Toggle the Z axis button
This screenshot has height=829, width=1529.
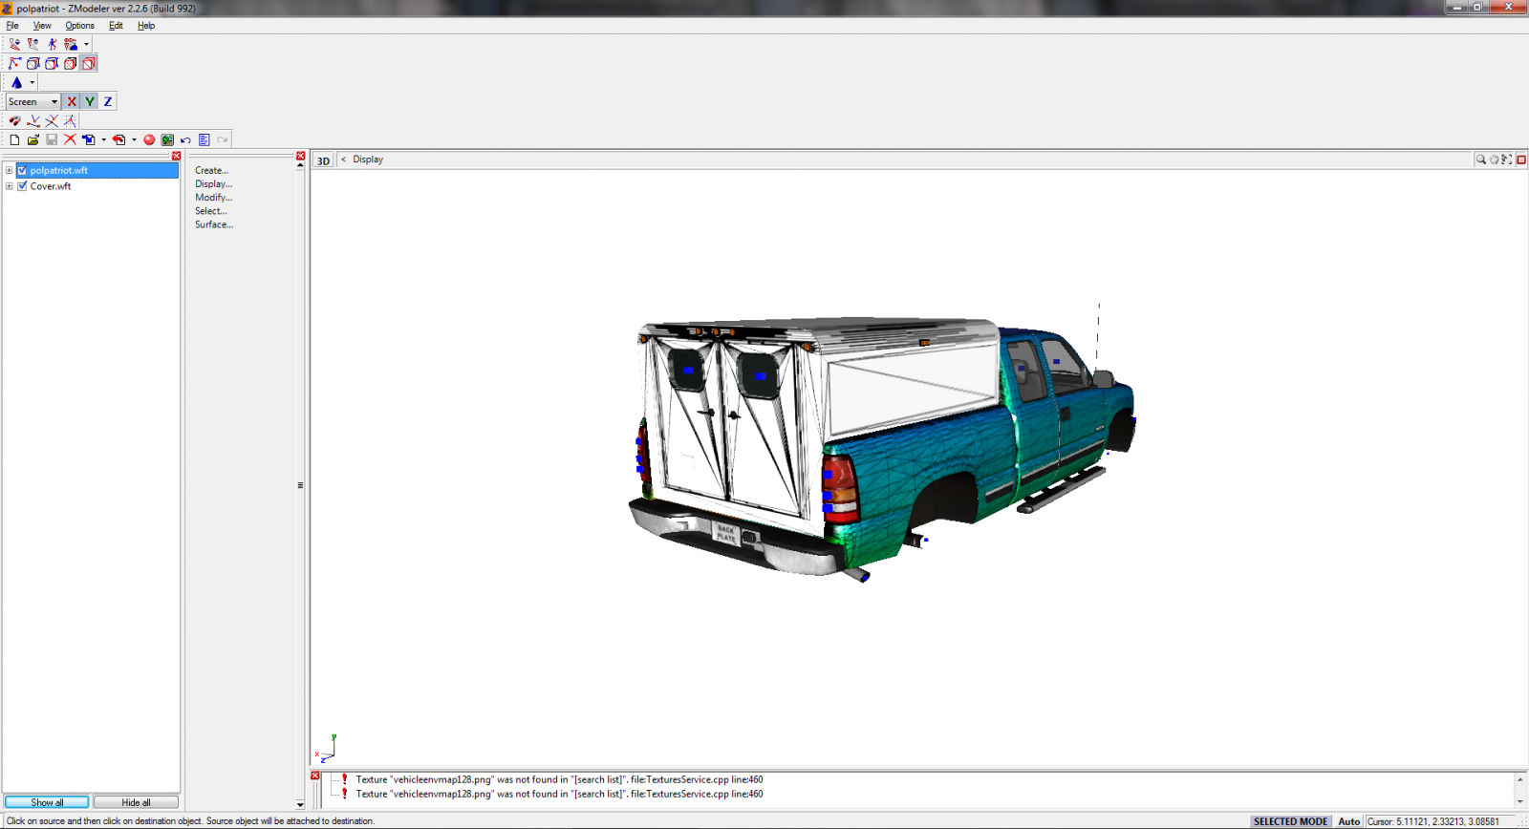point(108,101)
